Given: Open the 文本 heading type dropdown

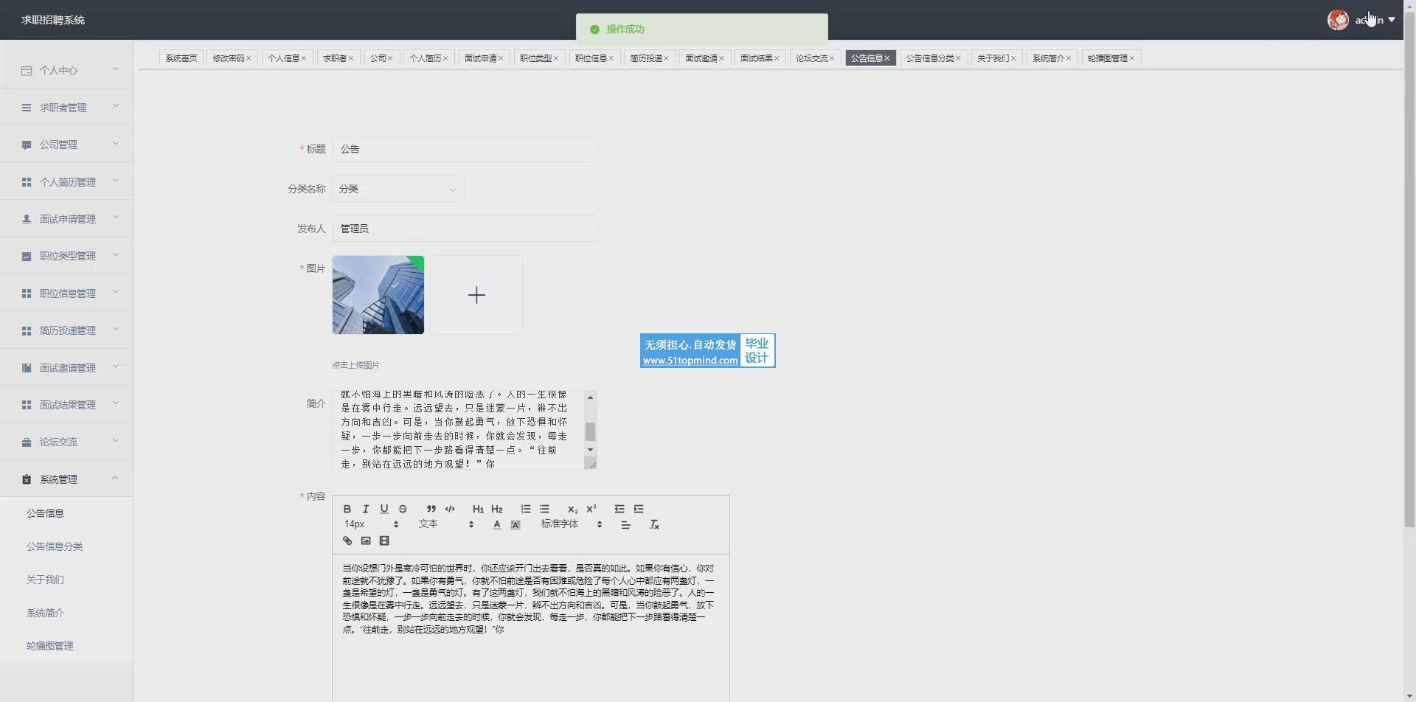Looking at the screenshot, I should click(x=446, y=524).
